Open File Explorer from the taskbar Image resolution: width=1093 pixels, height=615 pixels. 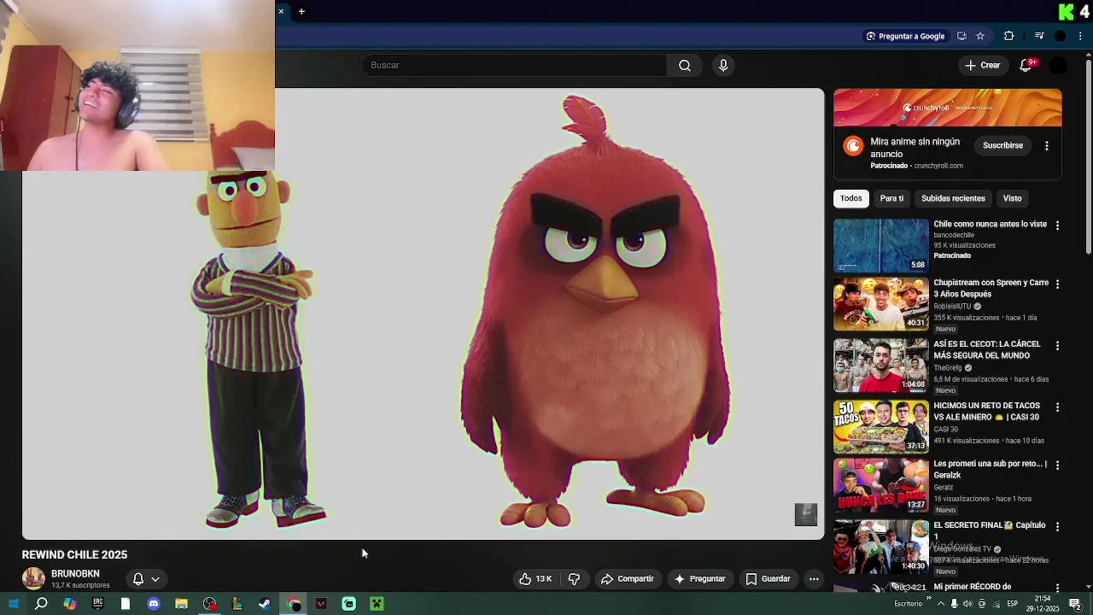click(181, 604)
